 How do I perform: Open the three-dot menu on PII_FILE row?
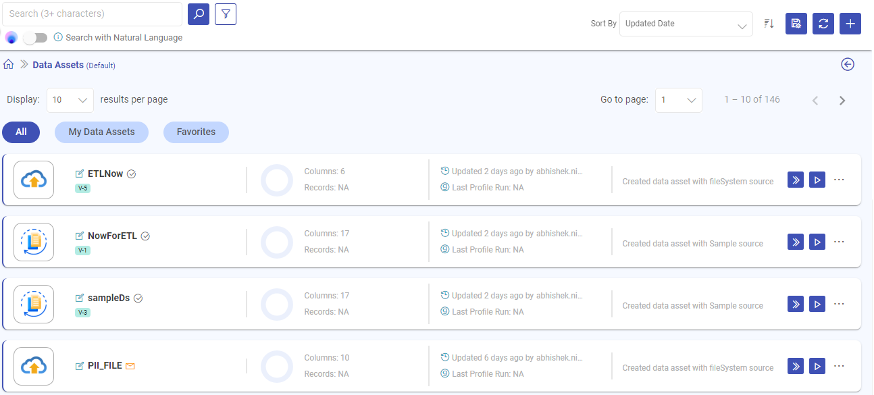(x=839, y=366)
